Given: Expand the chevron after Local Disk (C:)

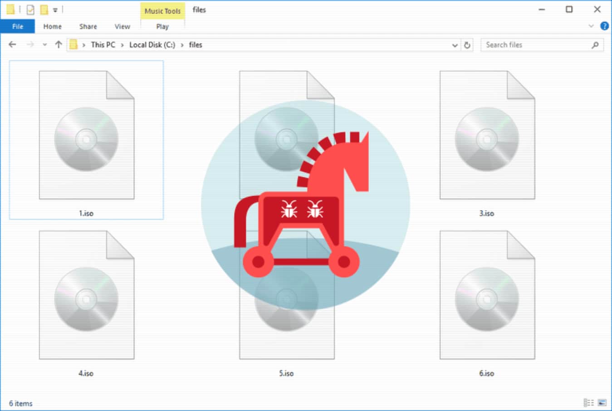Looking at the screenshot, I should (x=182, y=45).
